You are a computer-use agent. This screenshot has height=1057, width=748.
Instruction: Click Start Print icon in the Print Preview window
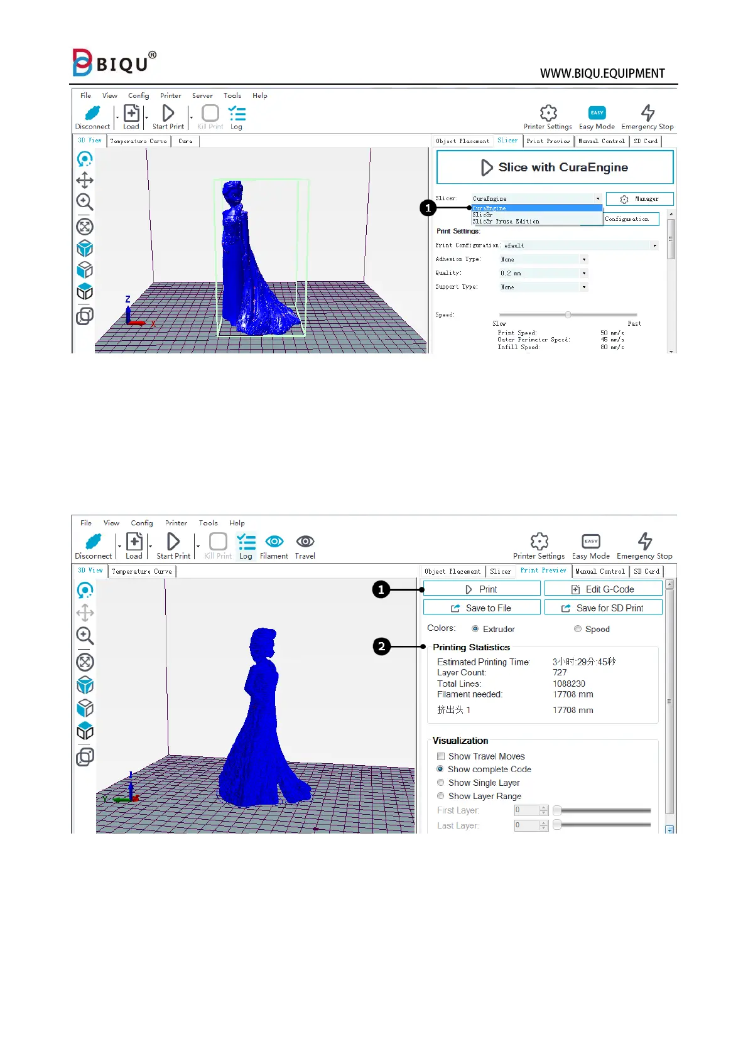(173, 541)
